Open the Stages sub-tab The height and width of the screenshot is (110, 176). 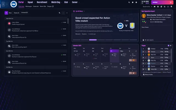[50, 6]
